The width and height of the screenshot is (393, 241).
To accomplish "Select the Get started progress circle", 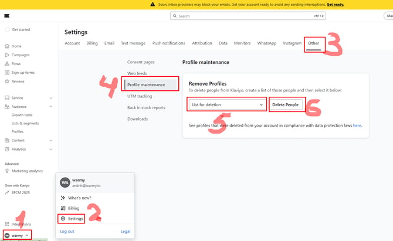I will pyautogui.click(x=8, y=29).
